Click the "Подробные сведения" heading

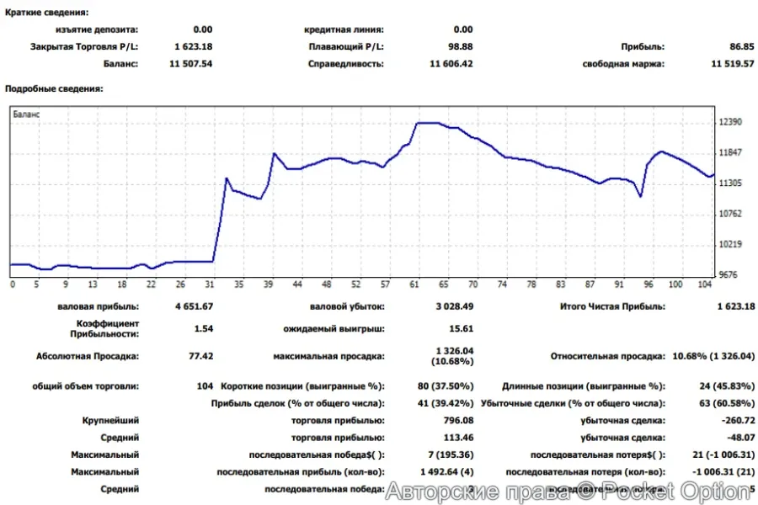pos(54,88)
